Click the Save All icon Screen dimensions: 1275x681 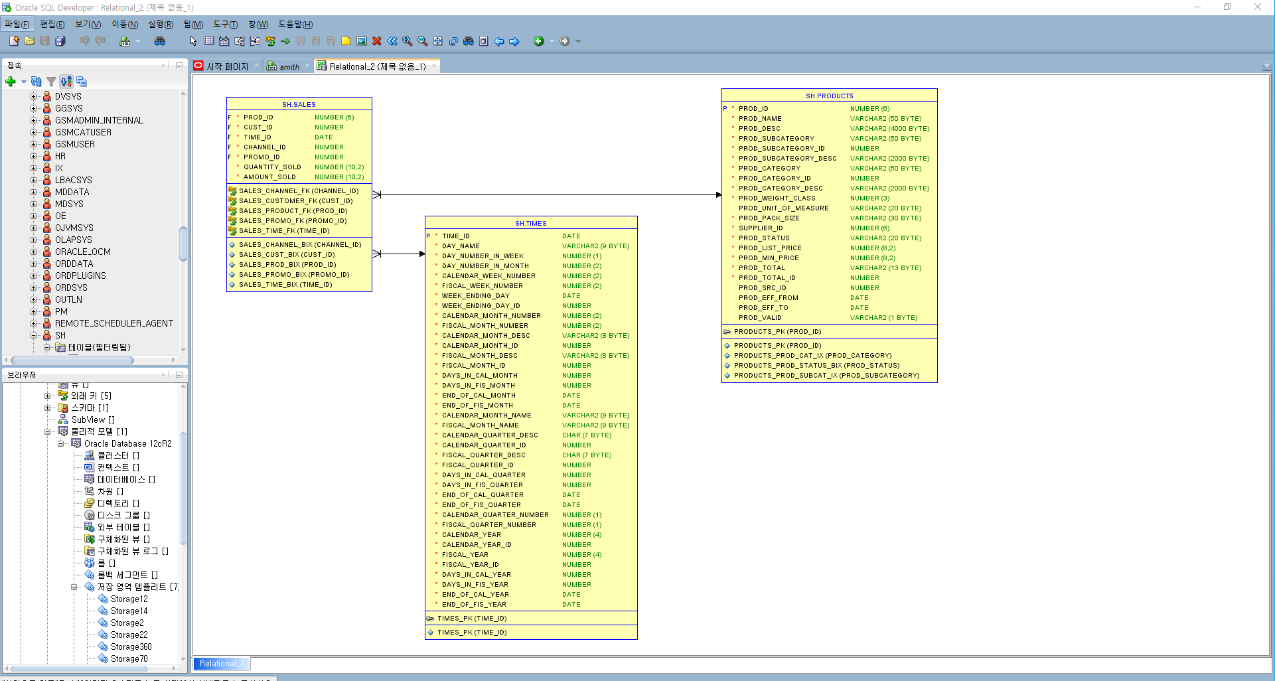[x=60, y=41]
